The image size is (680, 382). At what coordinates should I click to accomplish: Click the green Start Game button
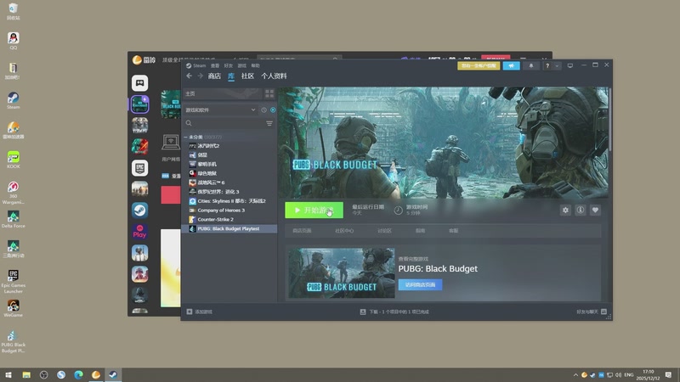314,210
